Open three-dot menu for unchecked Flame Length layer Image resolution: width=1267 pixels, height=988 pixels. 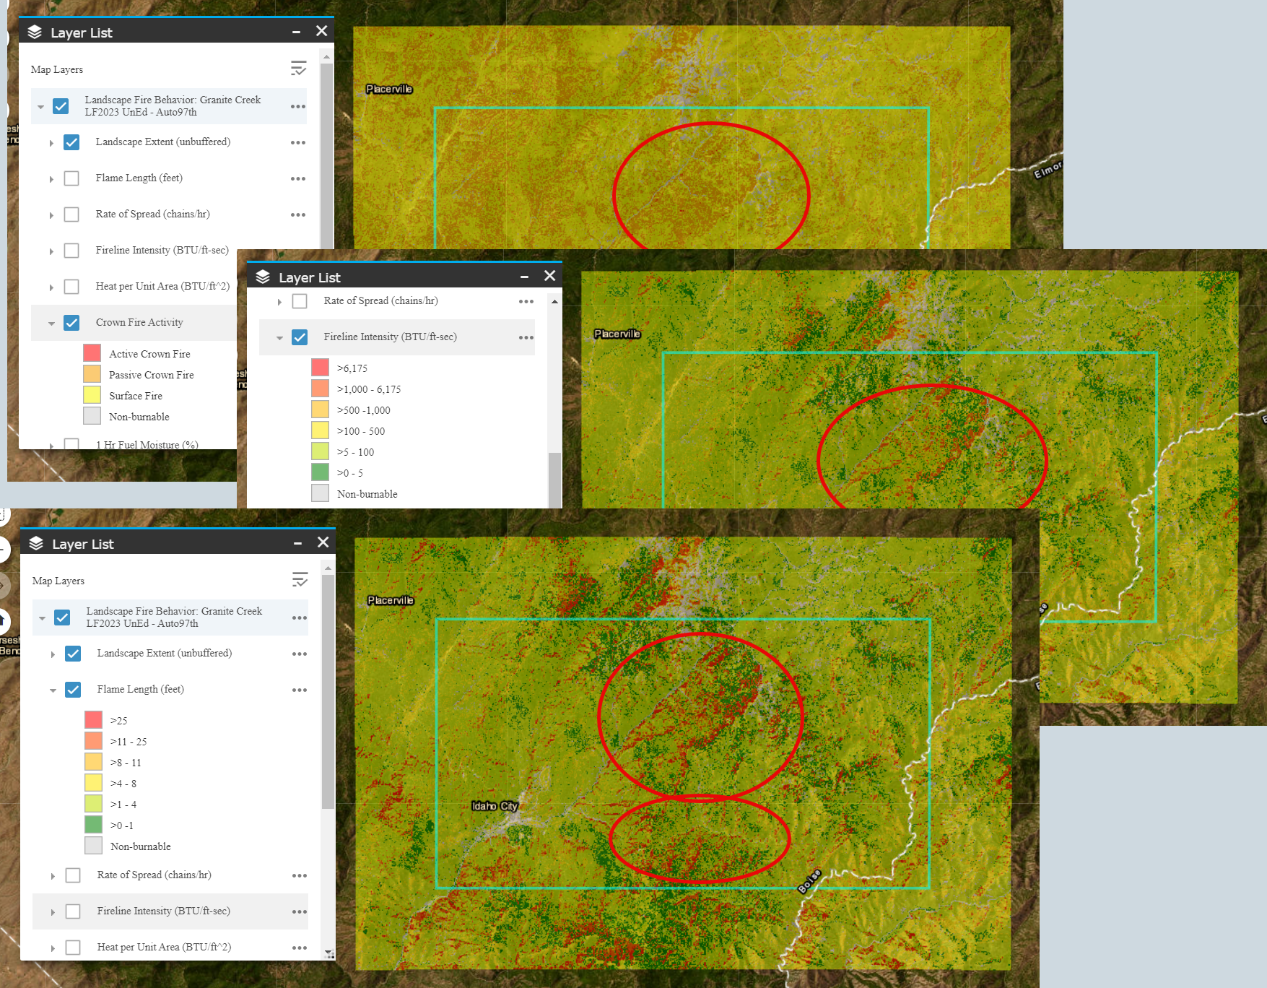(298, 178)
